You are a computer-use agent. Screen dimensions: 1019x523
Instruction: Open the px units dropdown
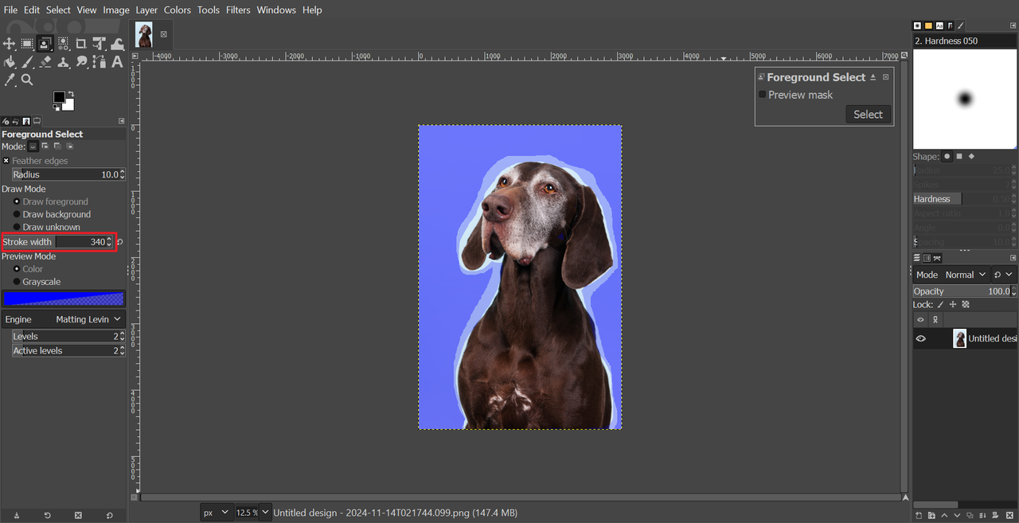(216, 513)
